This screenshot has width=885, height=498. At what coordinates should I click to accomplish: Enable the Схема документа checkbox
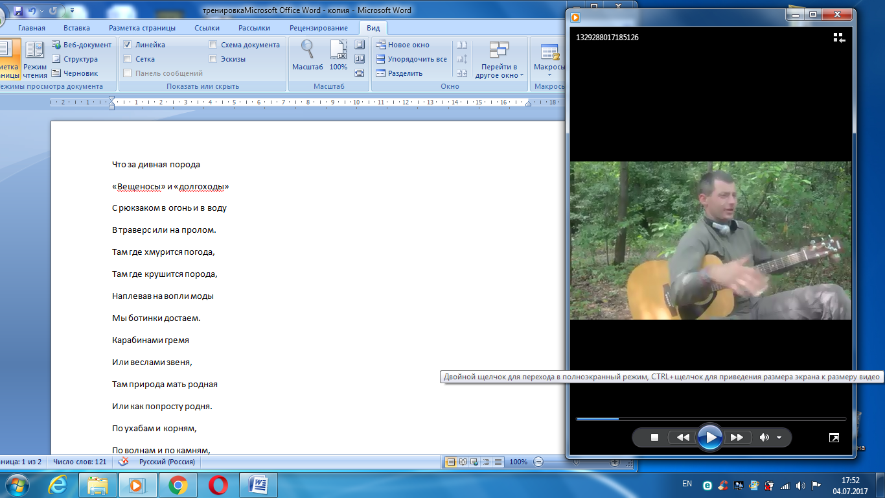tap(213, 45)
